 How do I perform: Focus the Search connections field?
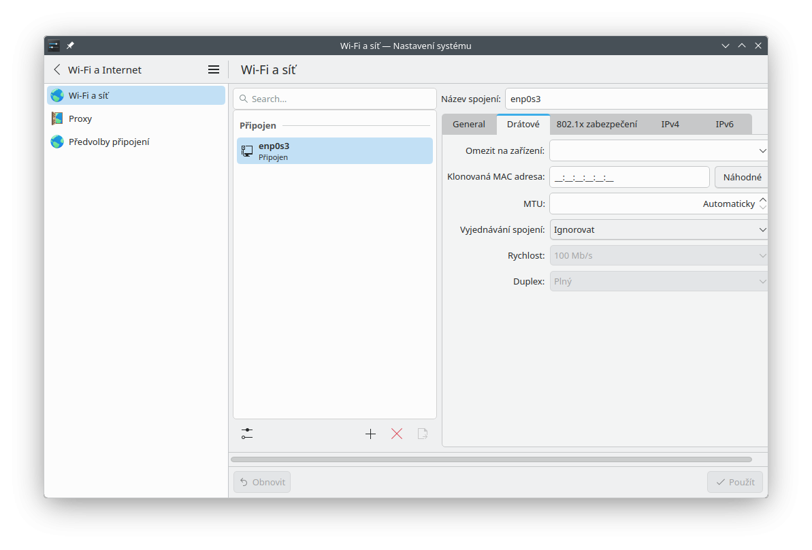click(x=335, y=99)
